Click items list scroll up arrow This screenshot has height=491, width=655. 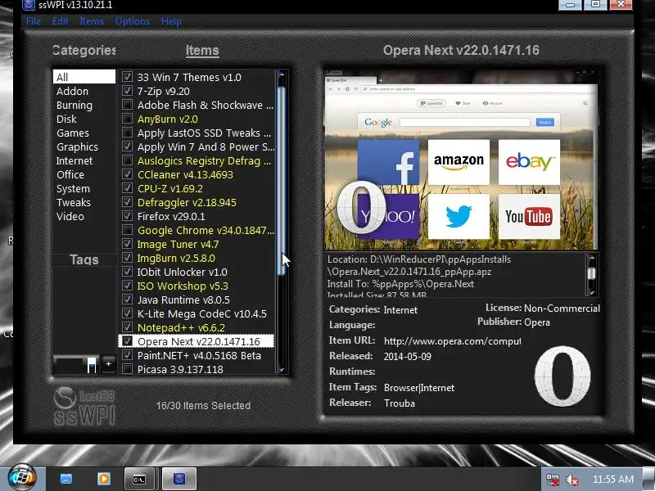(281, 75)
